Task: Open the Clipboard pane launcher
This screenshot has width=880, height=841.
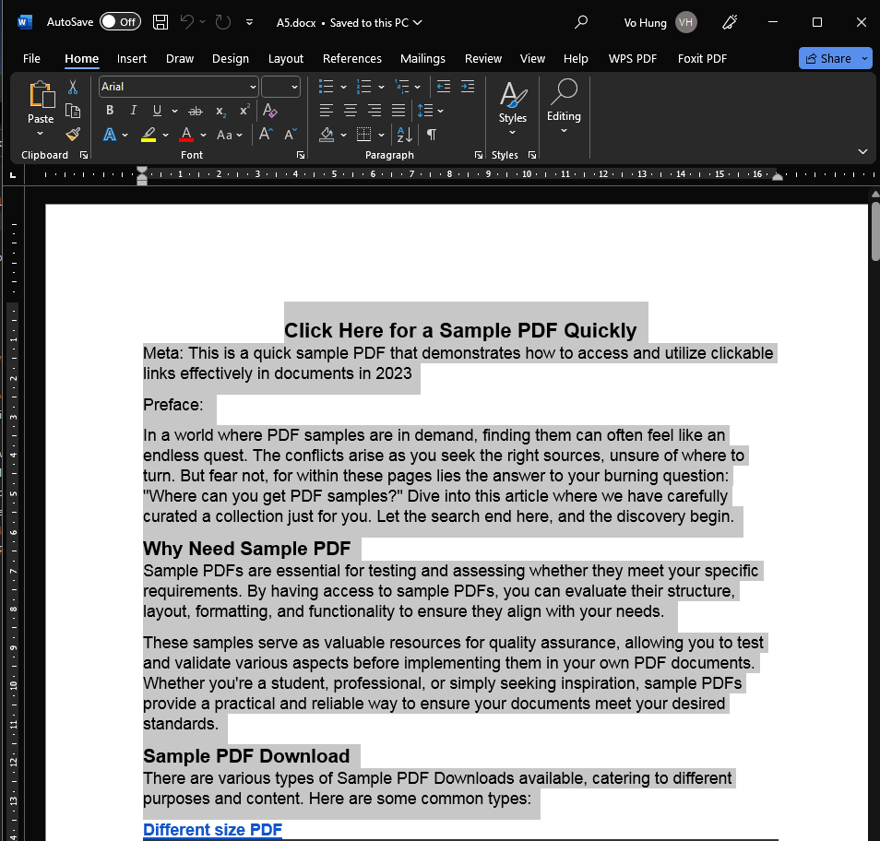Action: [84, 156]
